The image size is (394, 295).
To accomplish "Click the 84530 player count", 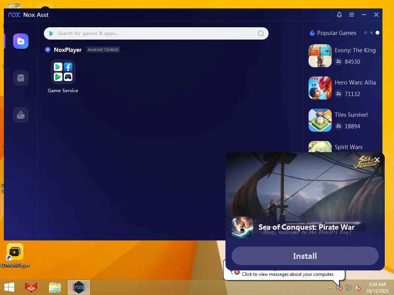I will click(352, 62).
